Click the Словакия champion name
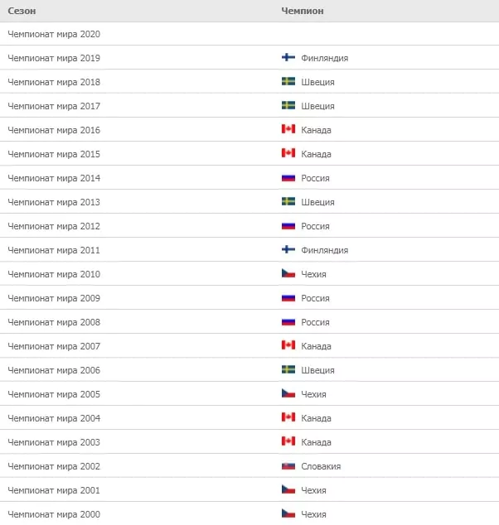This screenshot has width=499, height=525. coord(321,466)
